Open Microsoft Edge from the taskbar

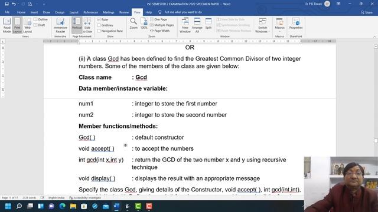pyautogui.click(x=63, y=206)
